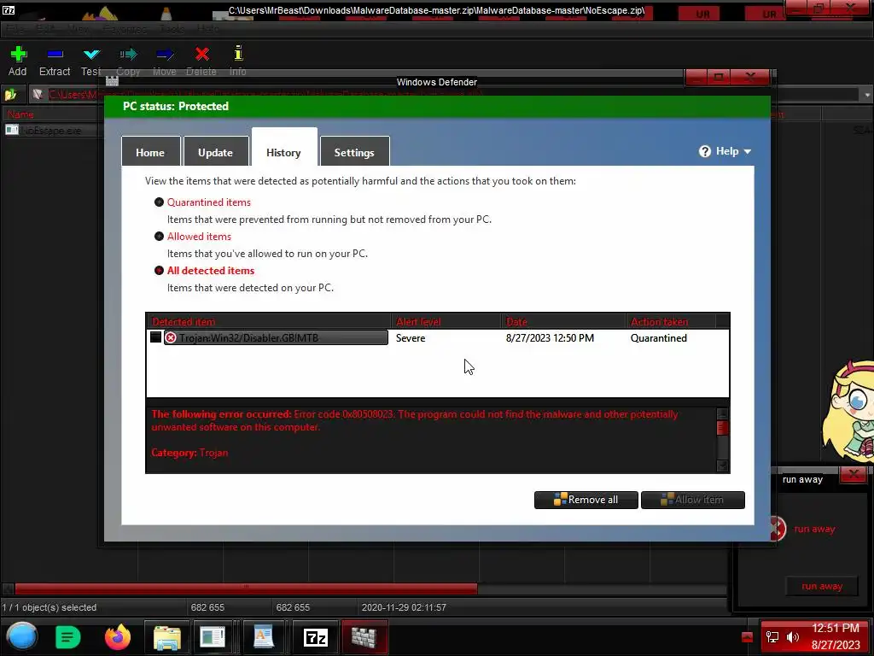Image resolution: width=874 pixels, height=656 pixels.
Task: Switch to Windows Defender wall icon on taskbar
Action: (x=364, y=637)
